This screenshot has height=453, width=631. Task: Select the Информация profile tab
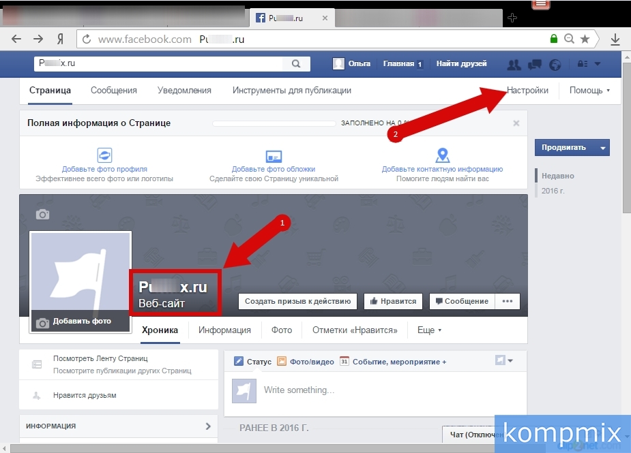coord(224,330)
